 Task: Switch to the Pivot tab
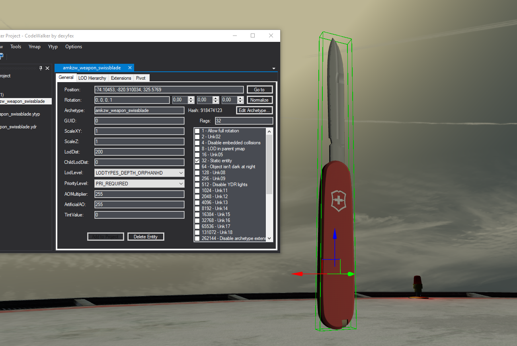(x=141, y=78)
